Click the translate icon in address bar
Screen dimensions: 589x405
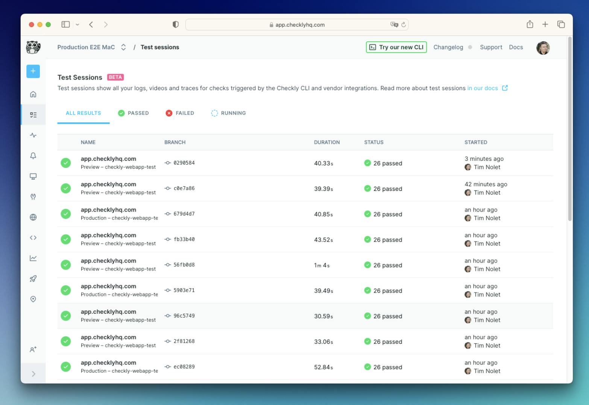point(394,25)
